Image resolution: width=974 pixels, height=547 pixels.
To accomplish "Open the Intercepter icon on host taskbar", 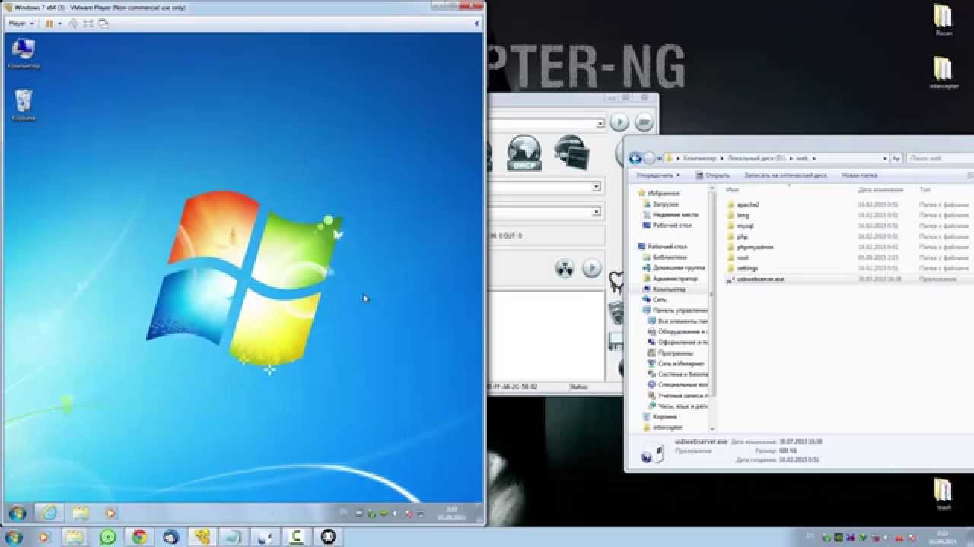I will (x=328, y=537).
